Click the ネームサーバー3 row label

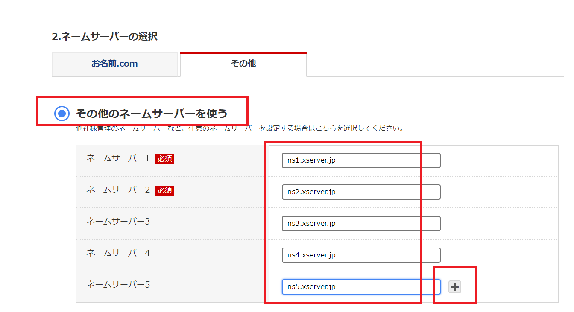point(118,222)
